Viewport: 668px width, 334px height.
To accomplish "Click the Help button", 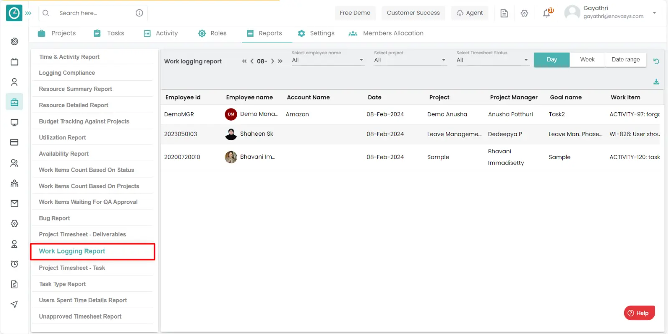I will pos(639,313).
